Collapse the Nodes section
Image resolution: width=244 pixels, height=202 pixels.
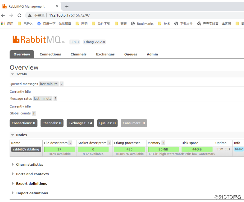click(x=22, y=135)
